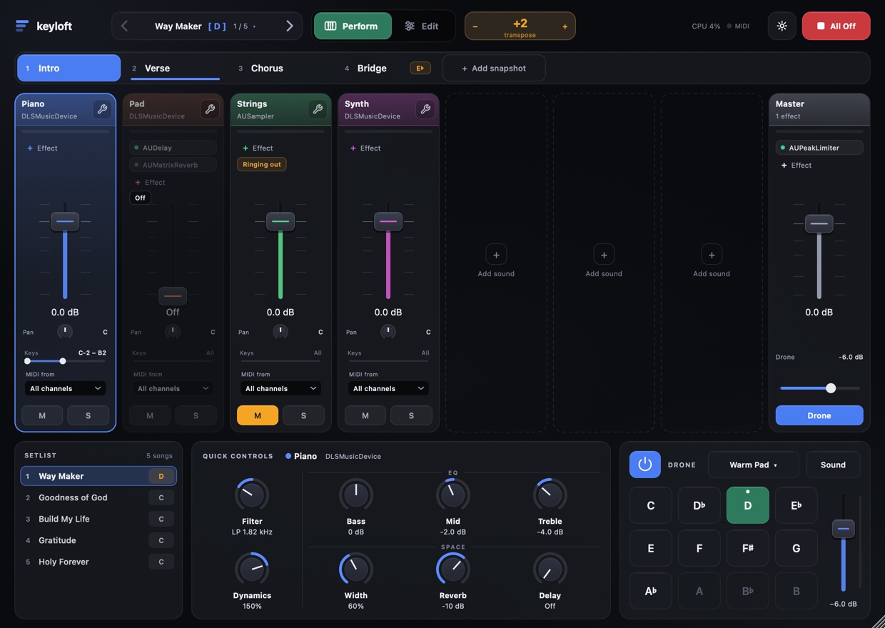Toggle AUPeakLimiter on Master
Screen dimensions: 885x628
coord(783,148)
